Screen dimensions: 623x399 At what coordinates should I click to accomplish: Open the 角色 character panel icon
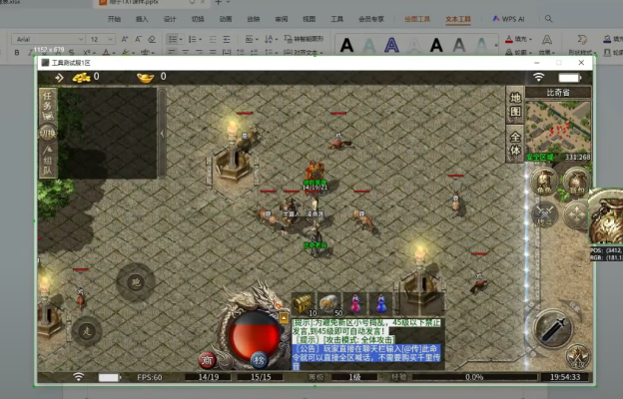[544, 182]
